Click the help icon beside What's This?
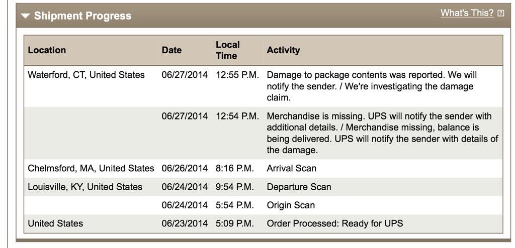515x248 pixels. click(500, 14)
